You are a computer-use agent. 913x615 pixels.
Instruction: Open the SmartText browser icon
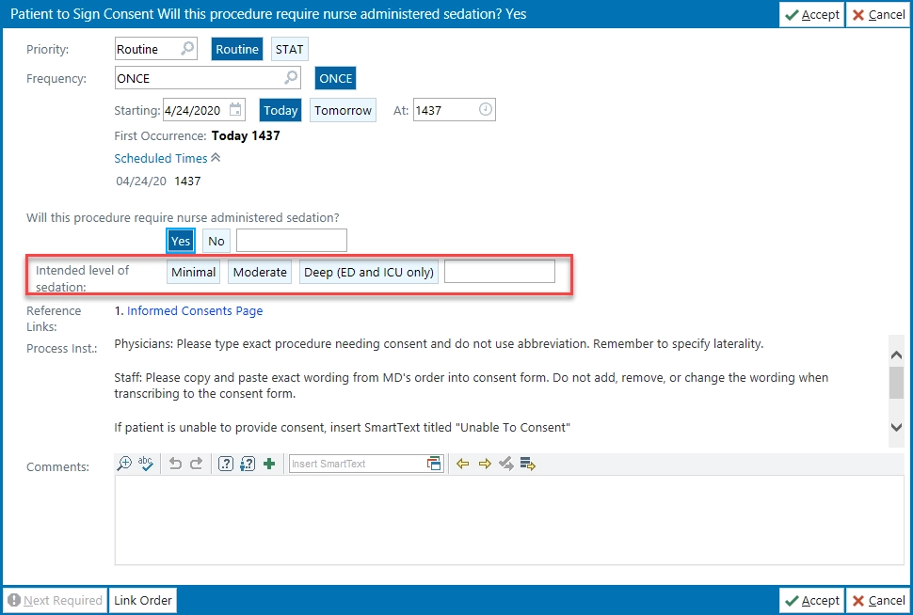pos(434,464)
